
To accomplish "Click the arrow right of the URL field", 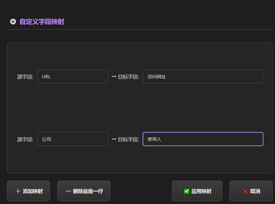I will (114, 77).
